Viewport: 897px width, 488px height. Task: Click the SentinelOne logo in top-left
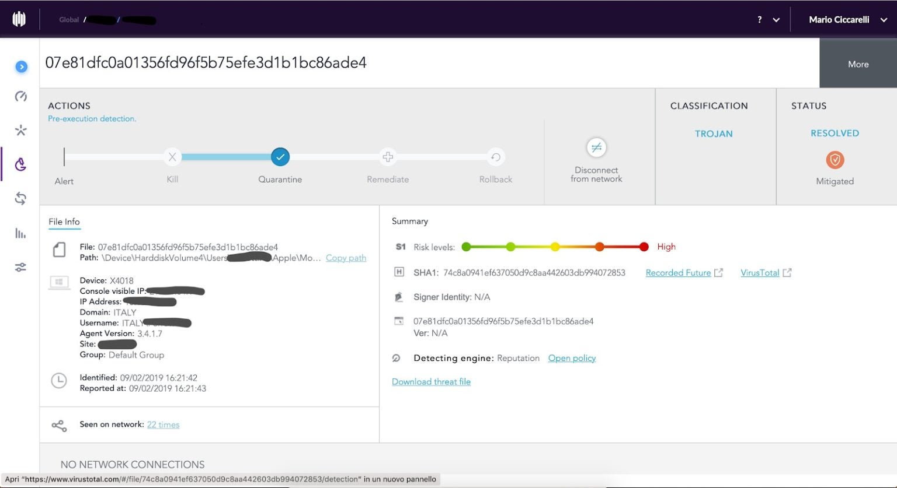(19, 19)
